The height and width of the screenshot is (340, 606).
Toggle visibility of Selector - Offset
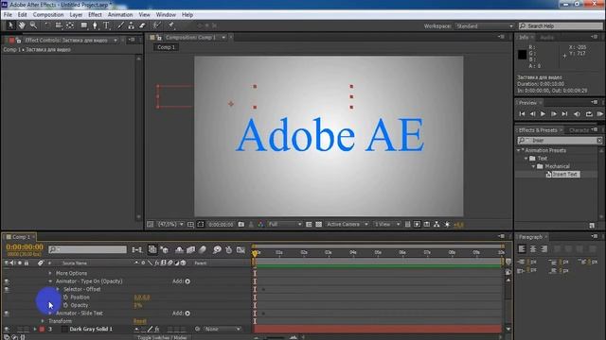coord(7,289)
